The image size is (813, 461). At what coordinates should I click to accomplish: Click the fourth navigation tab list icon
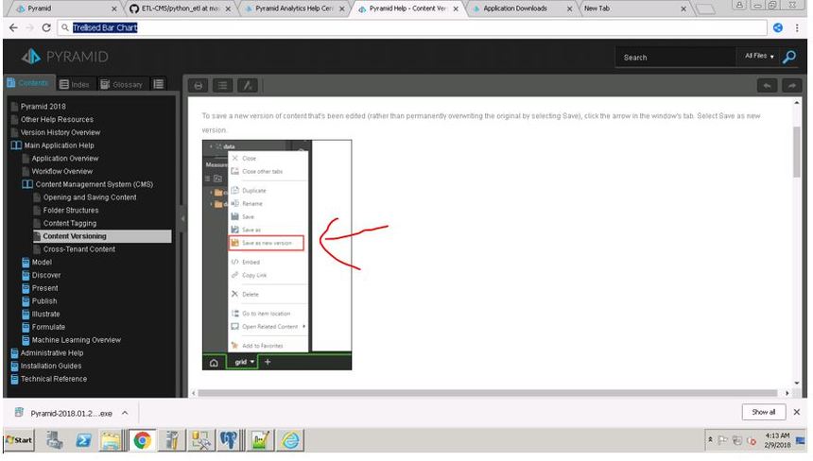point(159,84)
